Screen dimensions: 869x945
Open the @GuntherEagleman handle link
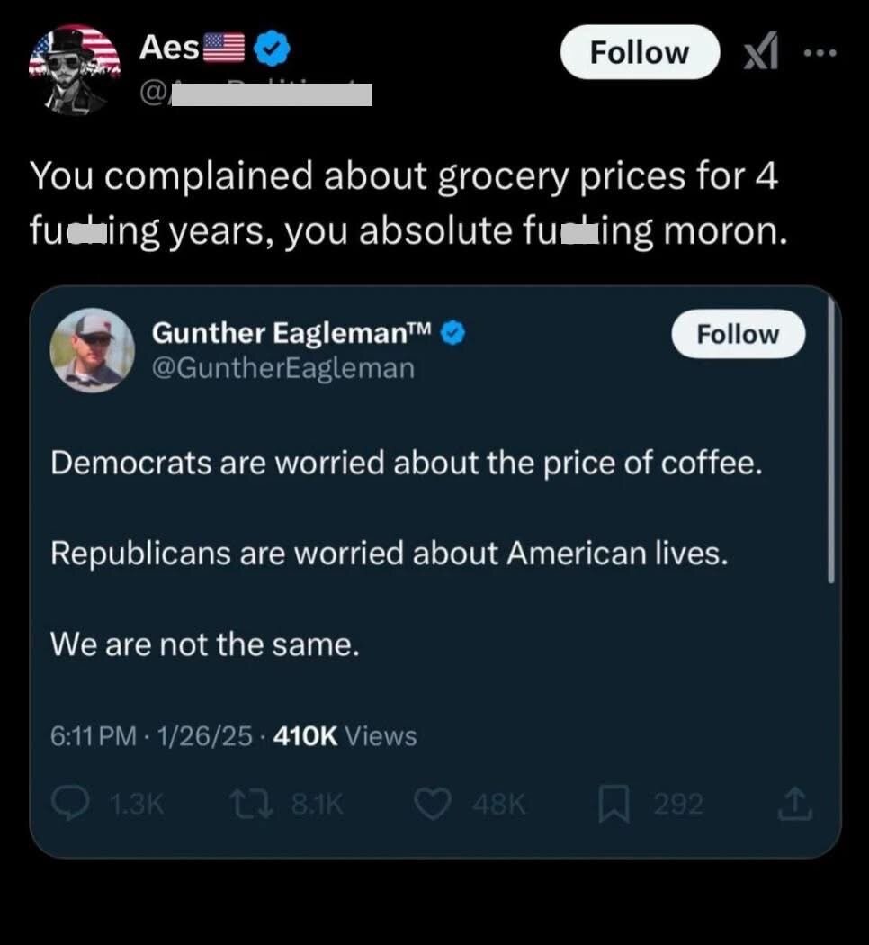(x=283, y=367)
